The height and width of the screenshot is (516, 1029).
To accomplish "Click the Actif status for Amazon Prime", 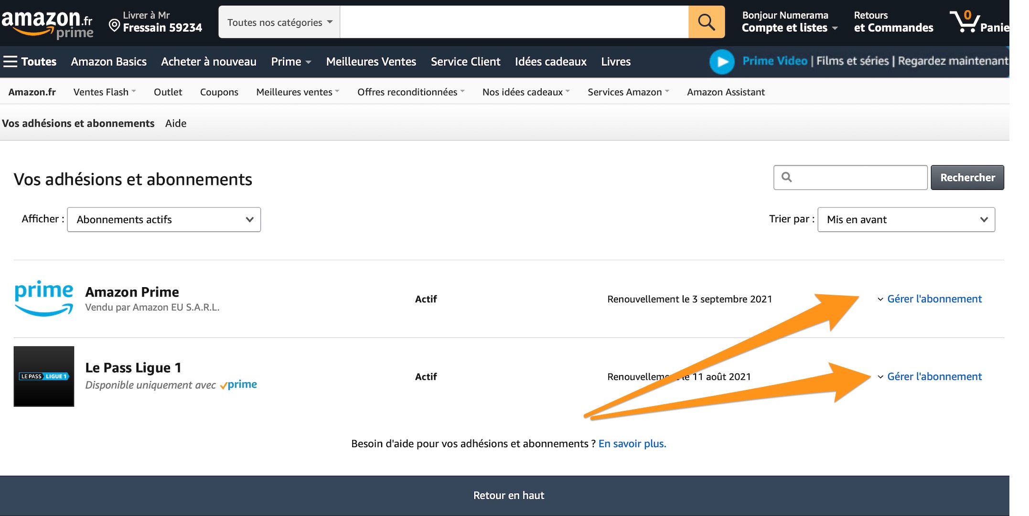I will 426,299.
